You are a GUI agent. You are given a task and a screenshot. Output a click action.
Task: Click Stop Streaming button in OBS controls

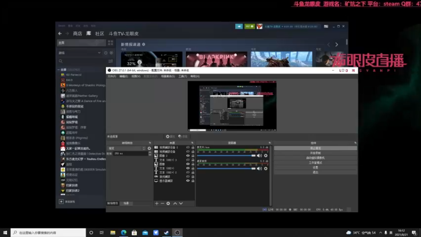point(315,148)
